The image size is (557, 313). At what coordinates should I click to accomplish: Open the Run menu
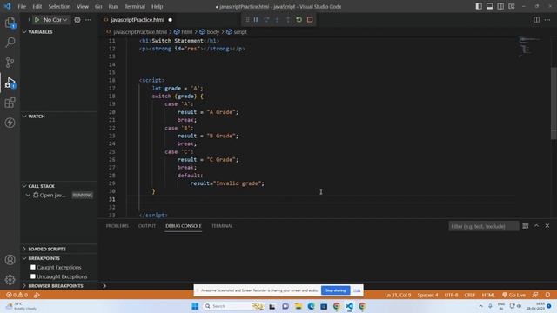coord(113,6)
